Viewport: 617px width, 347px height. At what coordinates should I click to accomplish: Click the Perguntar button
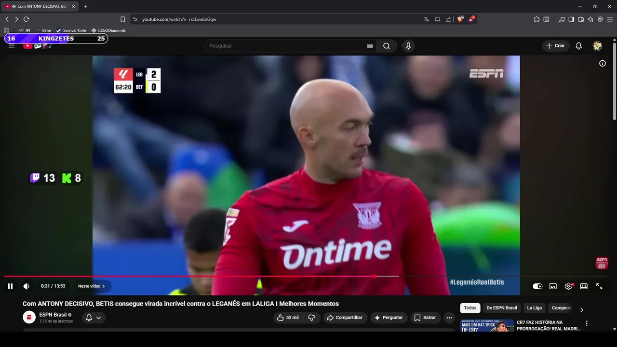click(x=389, y=318)
